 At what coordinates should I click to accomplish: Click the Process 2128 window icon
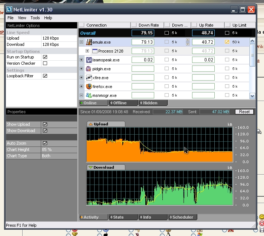point(95,51)
